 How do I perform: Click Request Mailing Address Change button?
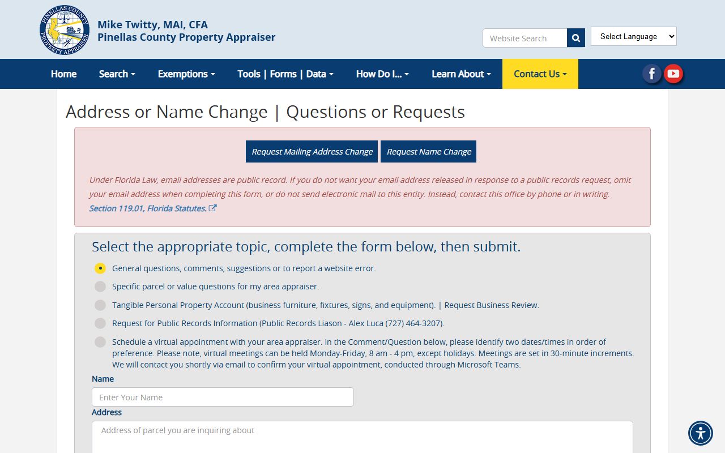[x=312, y=151]
